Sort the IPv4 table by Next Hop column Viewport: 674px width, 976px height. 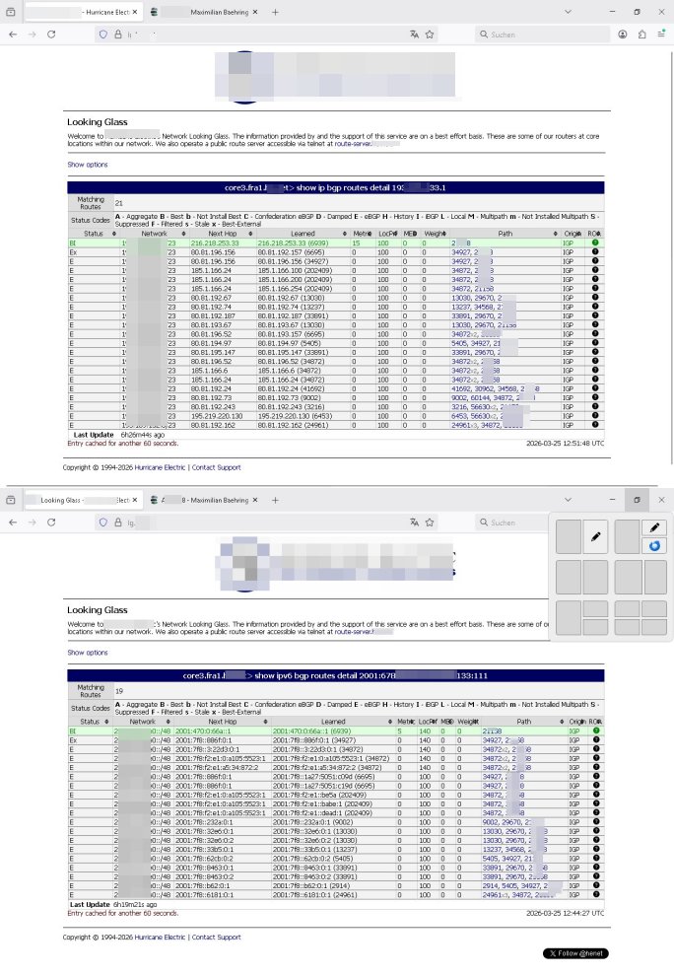[220, 234]
